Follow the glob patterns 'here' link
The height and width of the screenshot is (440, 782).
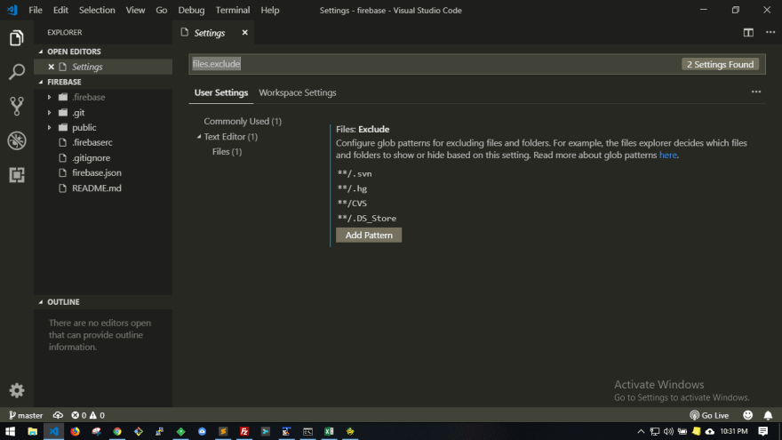point(667,156)
